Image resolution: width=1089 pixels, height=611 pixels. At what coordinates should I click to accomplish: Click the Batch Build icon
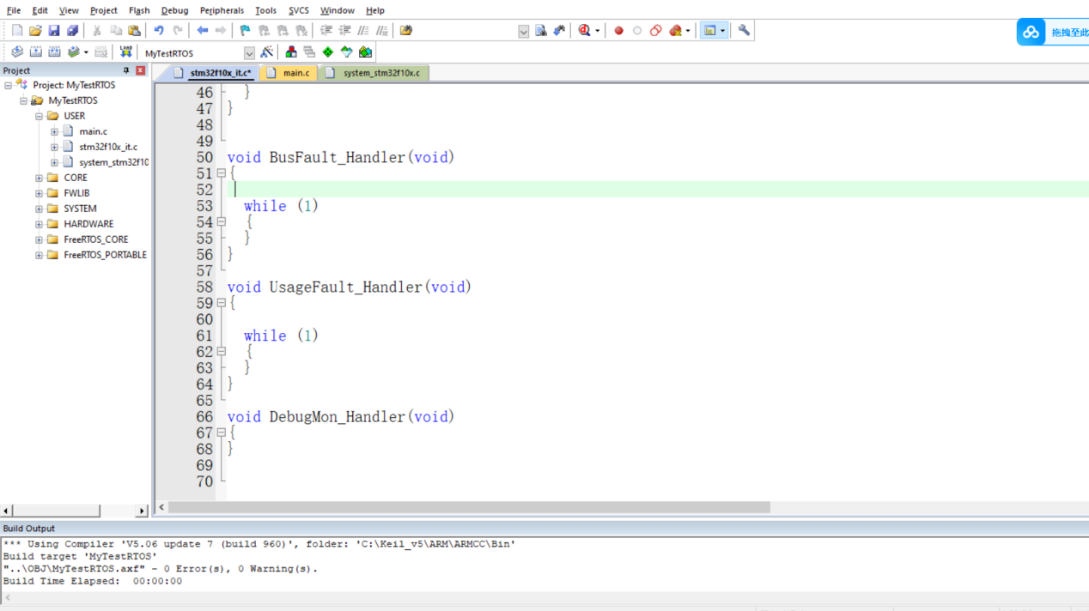pyautogui.click(x=74, y=52)
